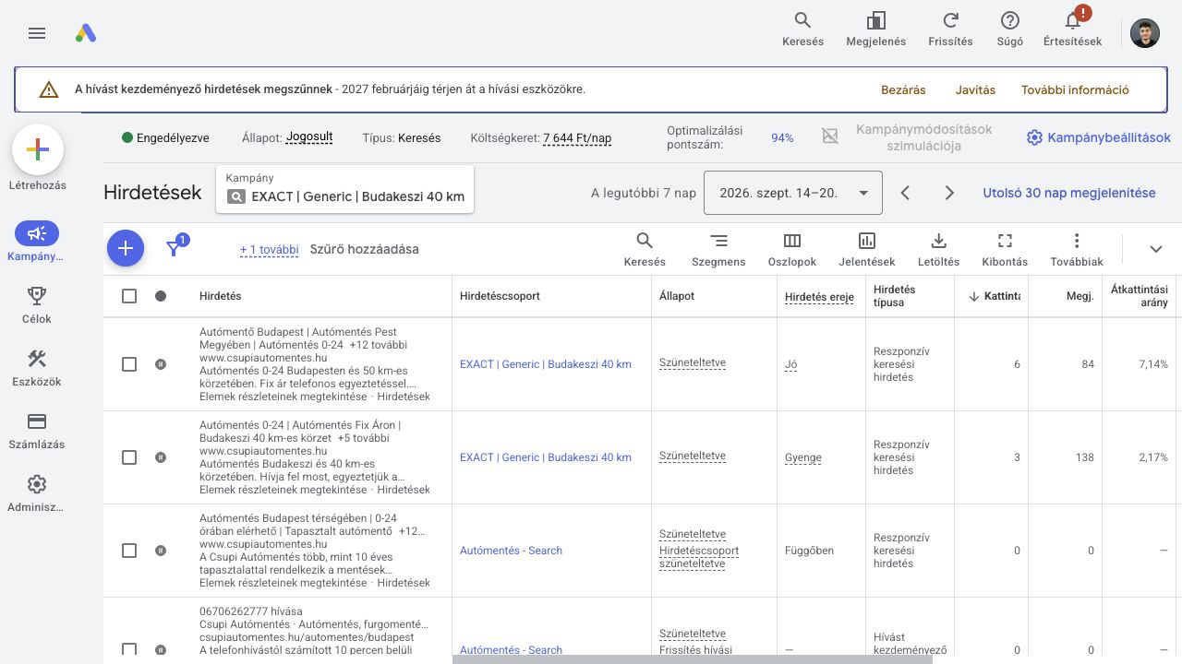Image resolution: width=1182 pixels, height=664 pixels.
Task: Toggle paused status of Autómentő Budapest ad
Action: (x=161, y=364)
